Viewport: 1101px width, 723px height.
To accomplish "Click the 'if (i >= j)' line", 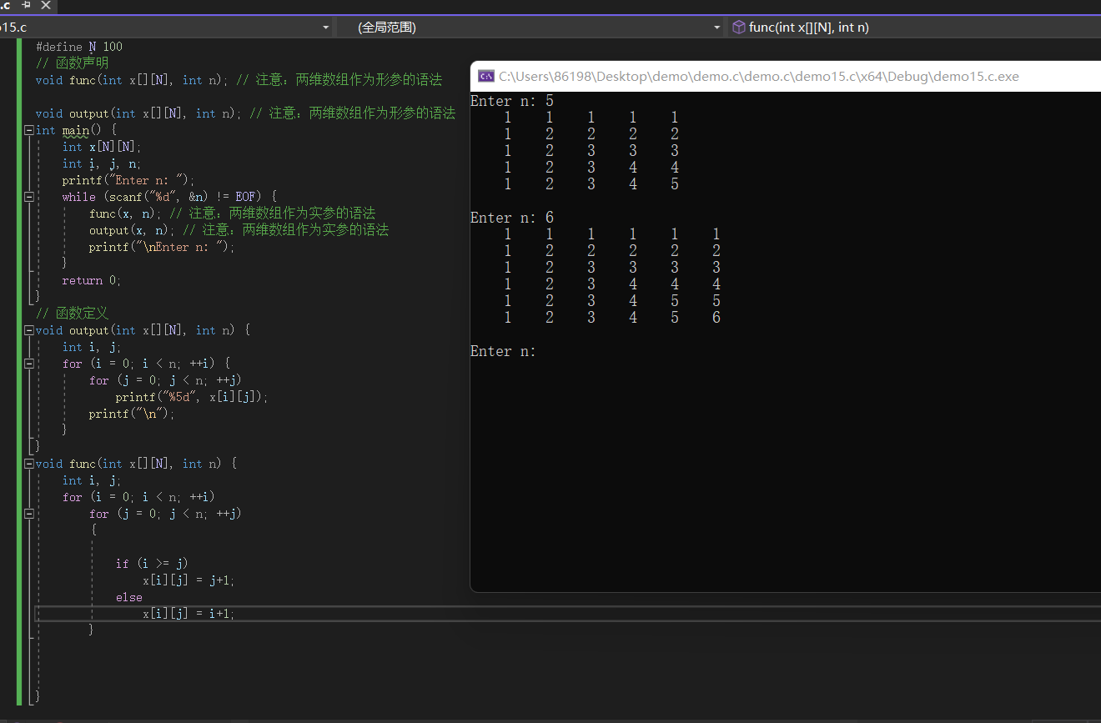I will (152, 564).
